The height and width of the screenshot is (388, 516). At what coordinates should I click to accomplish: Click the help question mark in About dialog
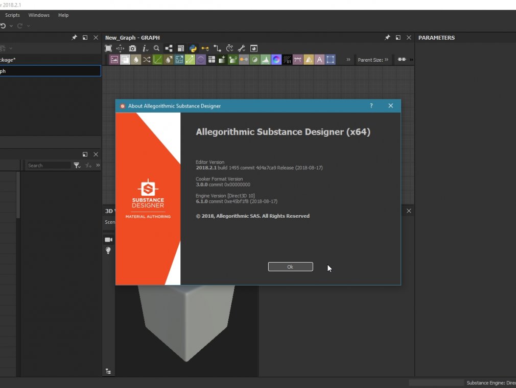click(x=371, y=106)
